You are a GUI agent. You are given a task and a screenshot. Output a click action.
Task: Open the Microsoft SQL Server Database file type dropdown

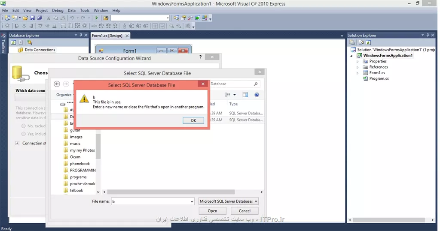pos(228,201)
